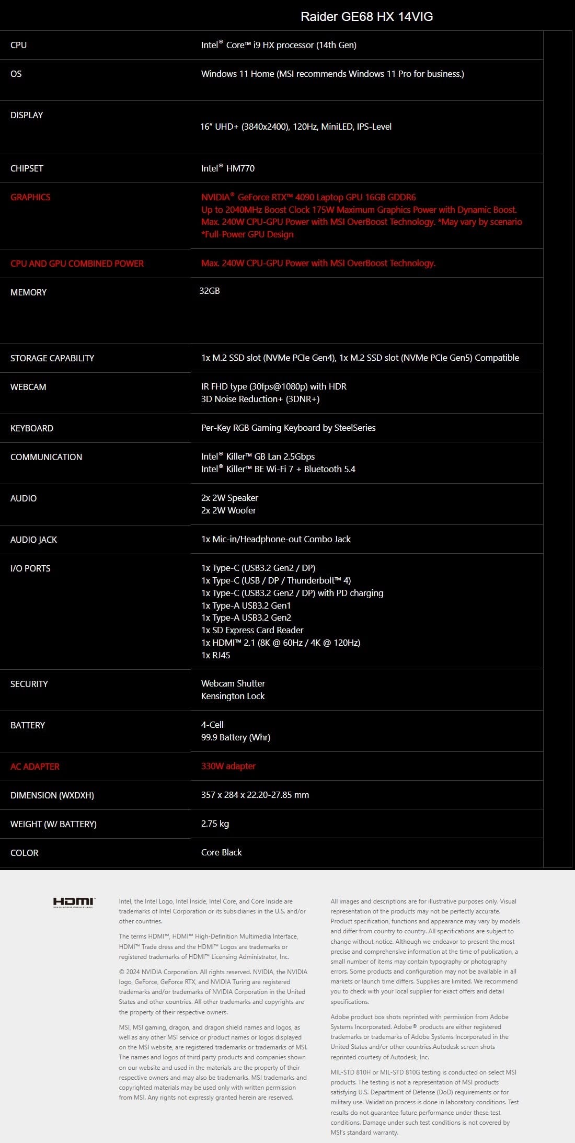This screenshot has height=1143, width=575.
Task: Click the Intel Killer BE Wi-Fi 7 line
Action: 278,469
